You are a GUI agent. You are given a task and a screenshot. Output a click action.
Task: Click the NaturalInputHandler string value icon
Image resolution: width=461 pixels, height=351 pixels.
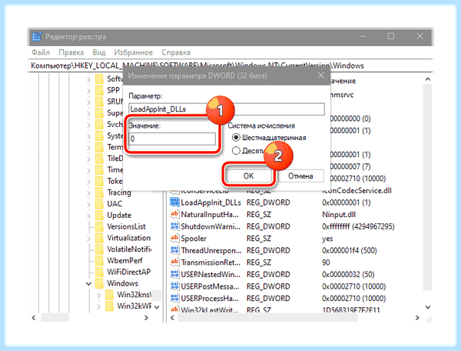(x=174, y=214)
